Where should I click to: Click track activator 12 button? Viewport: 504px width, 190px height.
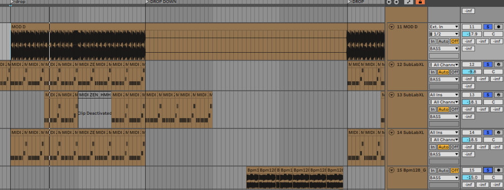pyautogui.click(x=472, y=64)
